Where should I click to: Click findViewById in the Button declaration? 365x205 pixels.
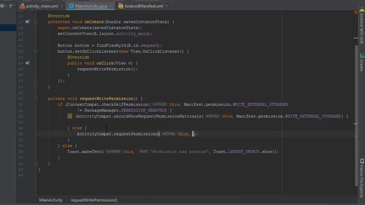pos(111,46)
